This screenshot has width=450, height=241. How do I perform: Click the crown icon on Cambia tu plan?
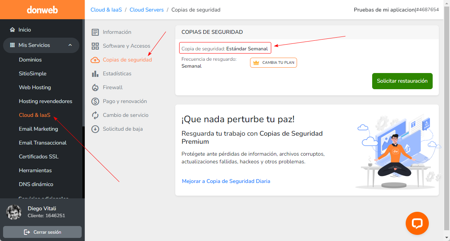pos(256,62)
